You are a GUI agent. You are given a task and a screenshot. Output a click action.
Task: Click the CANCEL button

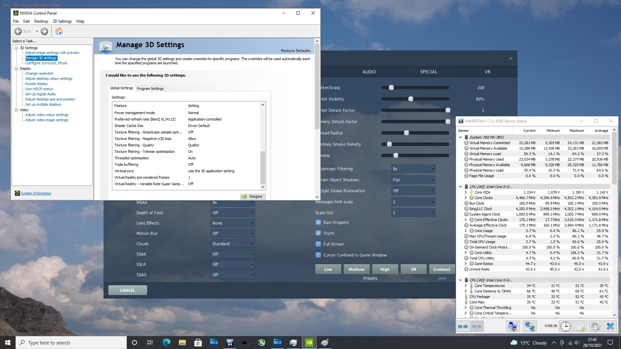[x=127, y=290]
